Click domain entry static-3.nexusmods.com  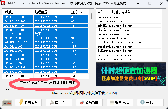click(x=129, y=59)
